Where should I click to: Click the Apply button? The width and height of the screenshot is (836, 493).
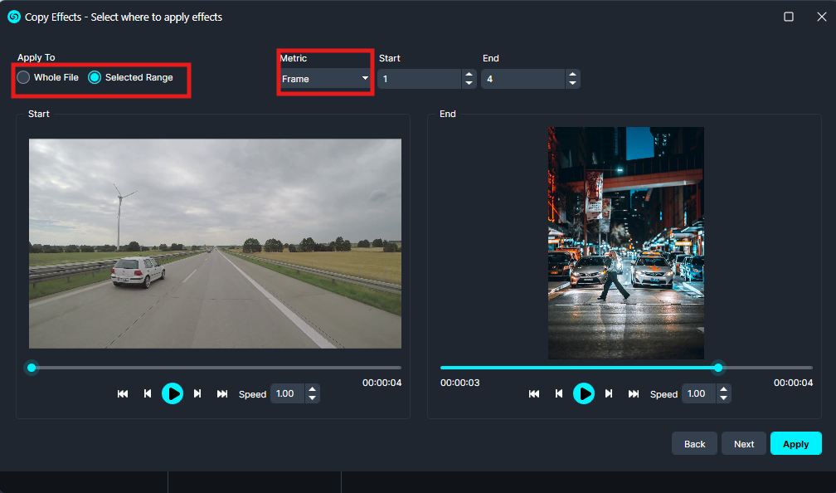[796, 444]
